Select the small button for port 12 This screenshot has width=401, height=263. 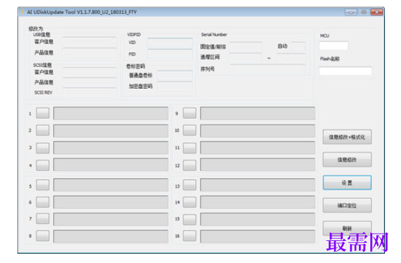(190, 165)
